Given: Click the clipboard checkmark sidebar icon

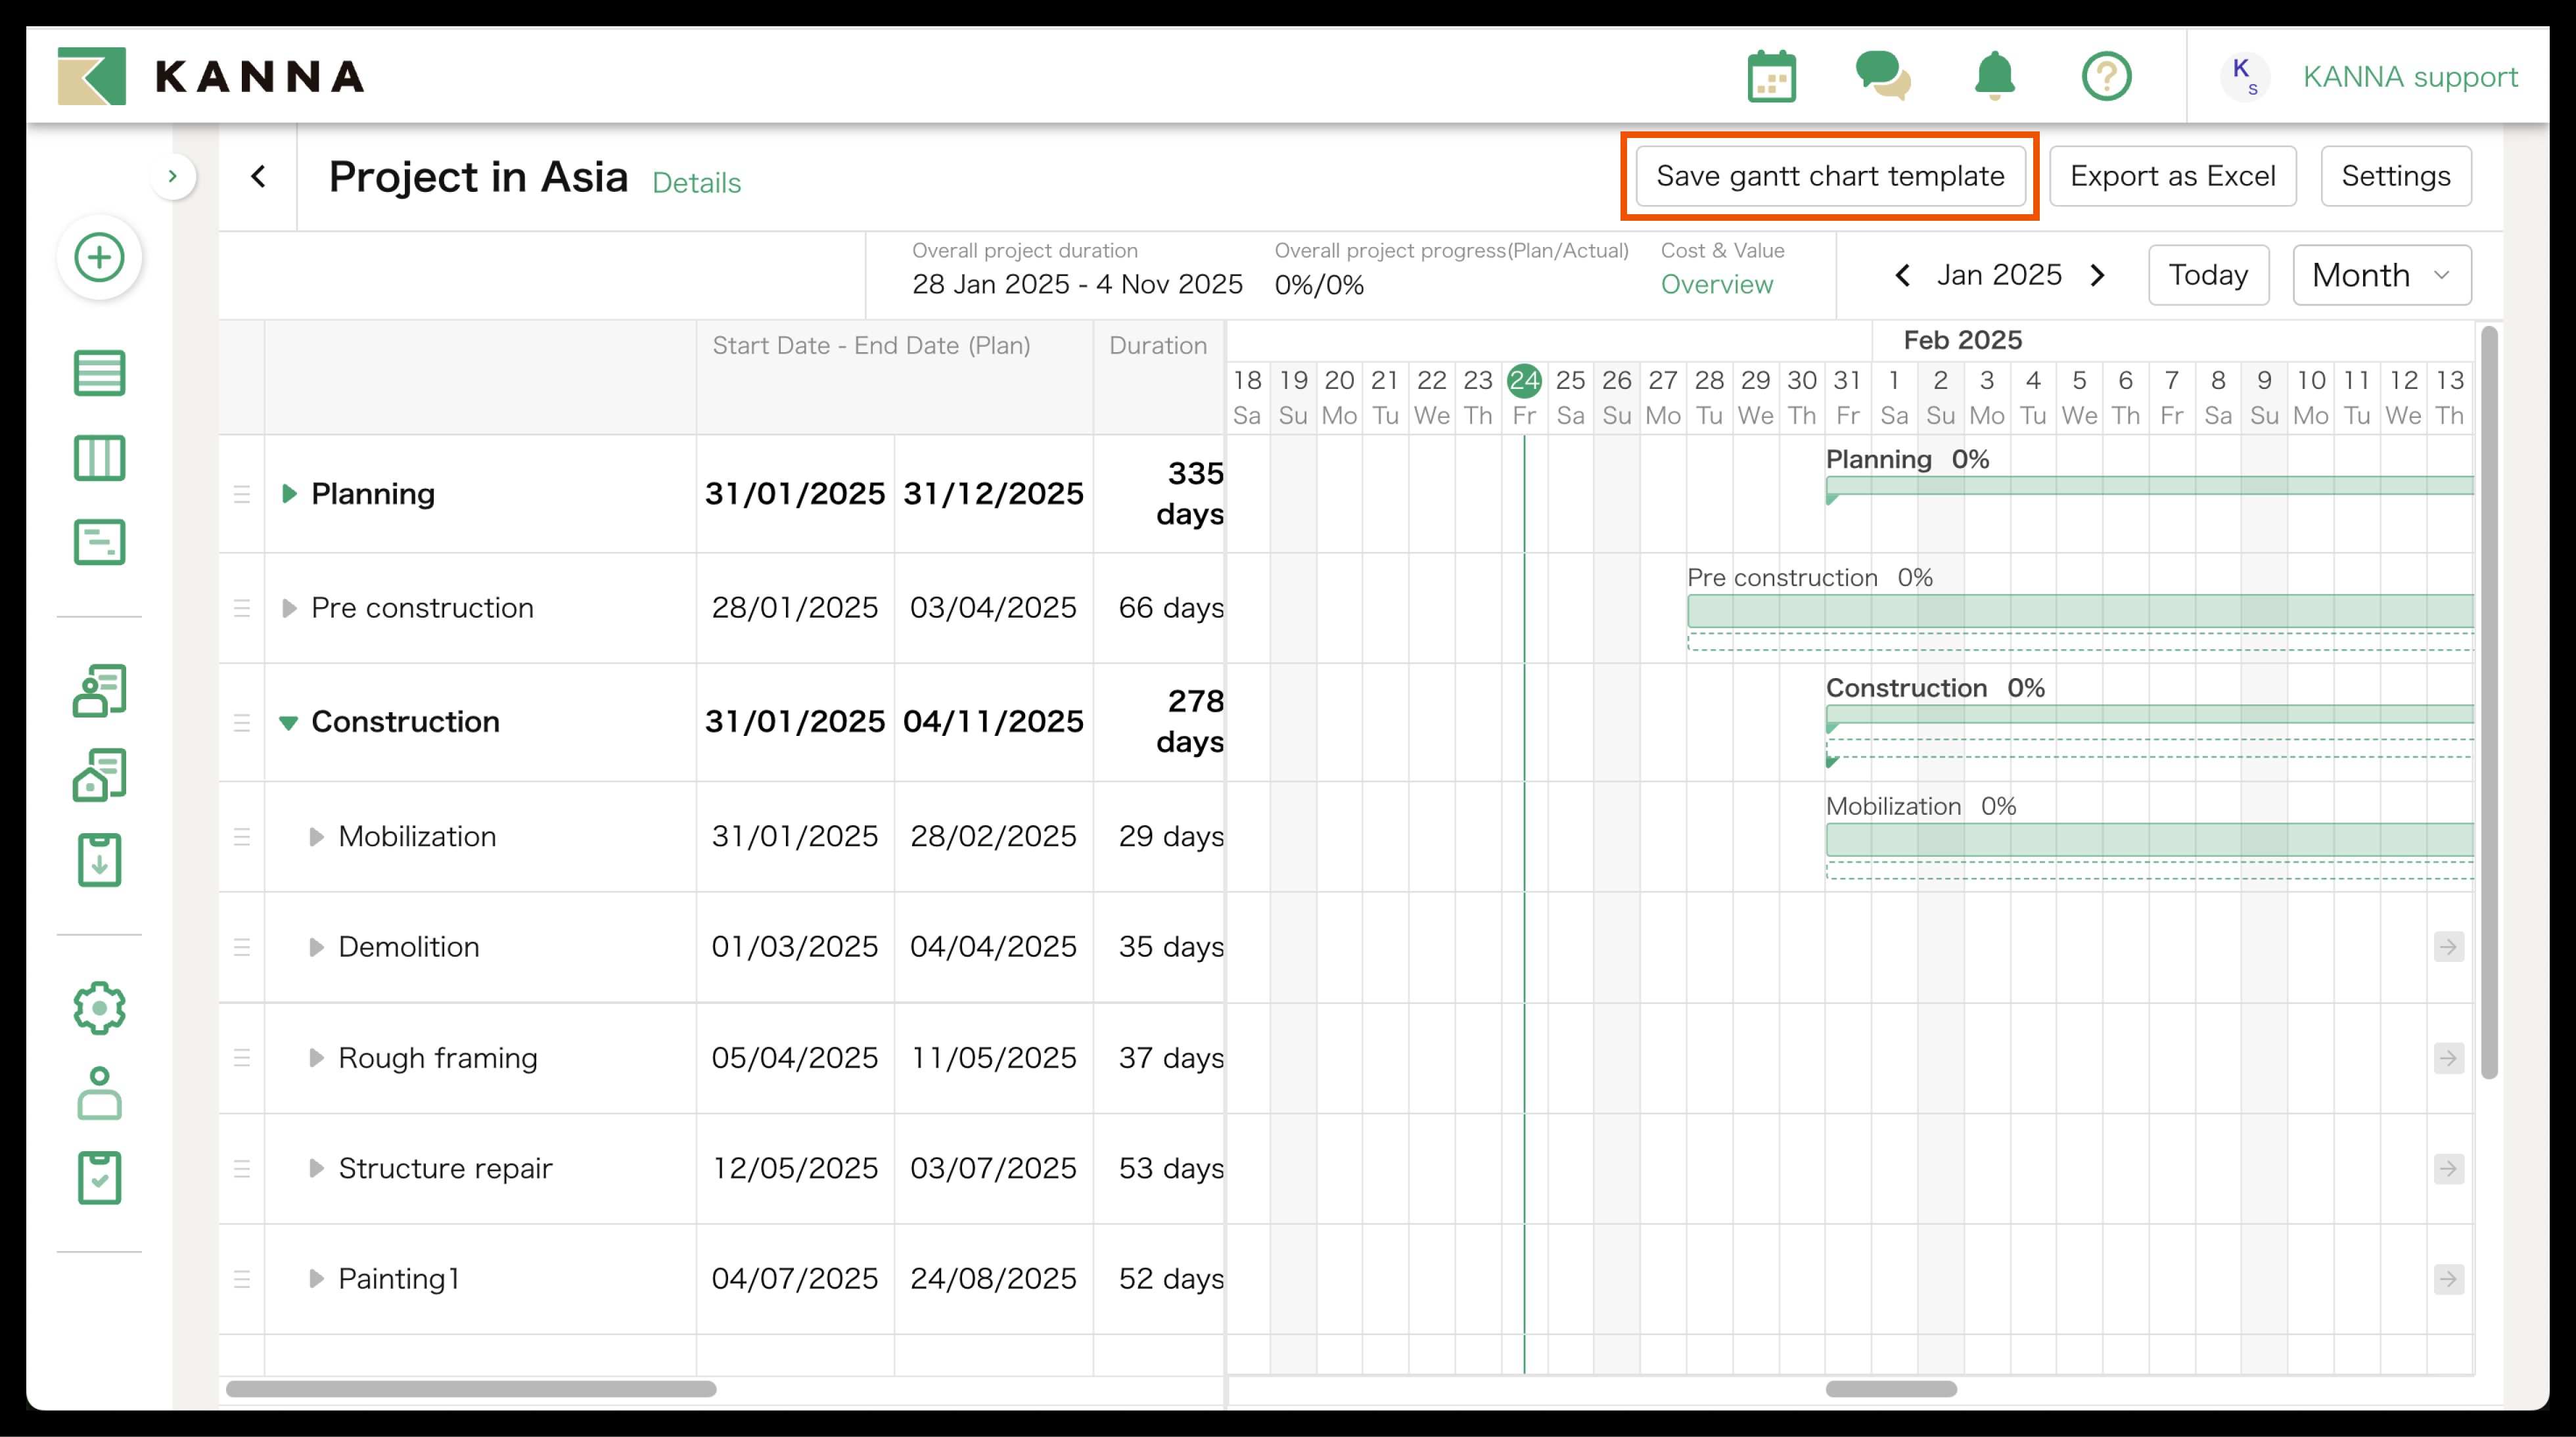Looking at the screenshot, I should pos(99,1177).
